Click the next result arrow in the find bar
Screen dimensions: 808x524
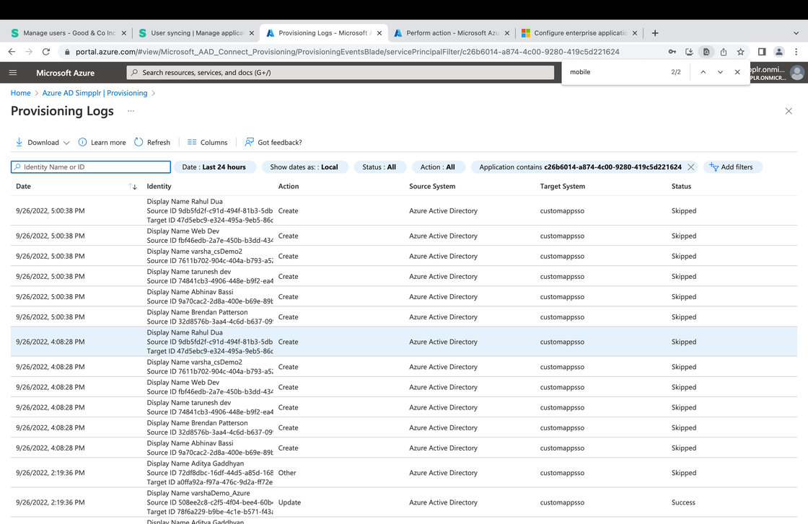click(719, 72)
